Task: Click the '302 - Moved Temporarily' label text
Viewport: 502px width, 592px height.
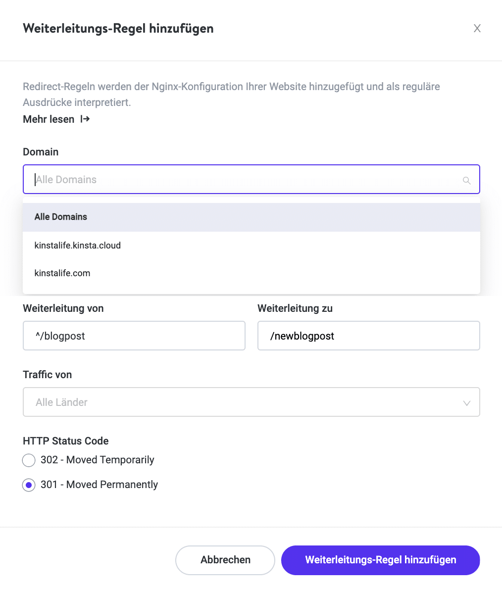Action: (x=98, y=460)
